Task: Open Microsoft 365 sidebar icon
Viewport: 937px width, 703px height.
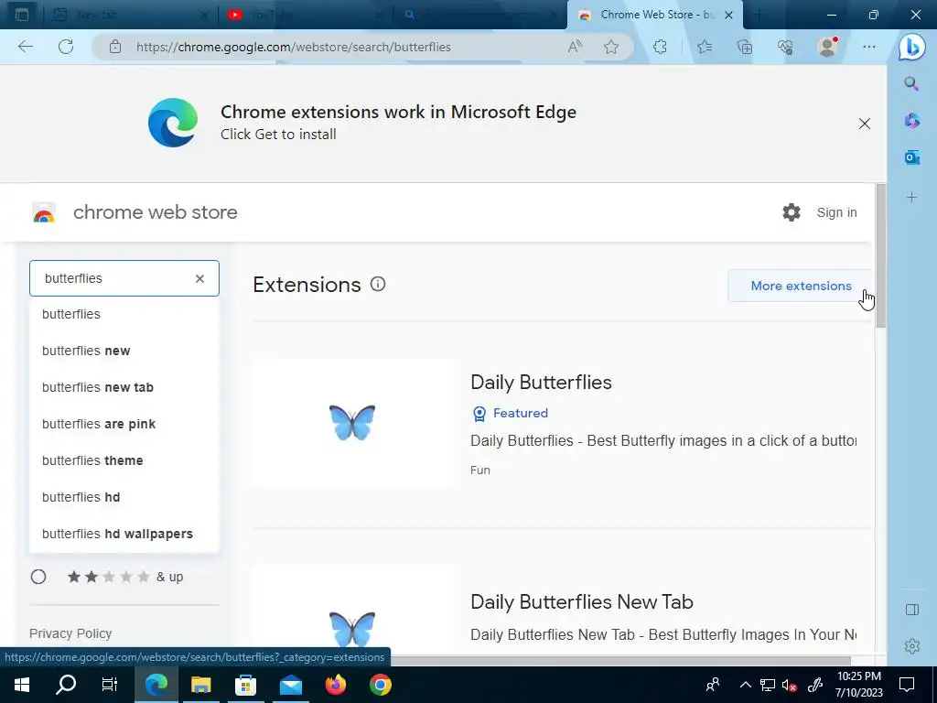Action: (912, 121)
